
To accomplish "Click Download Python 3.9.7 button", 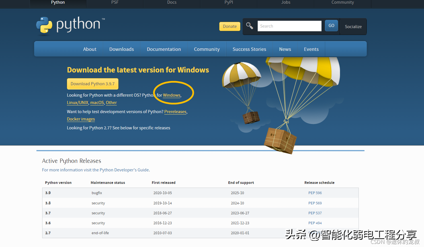I will coord(93,84).
